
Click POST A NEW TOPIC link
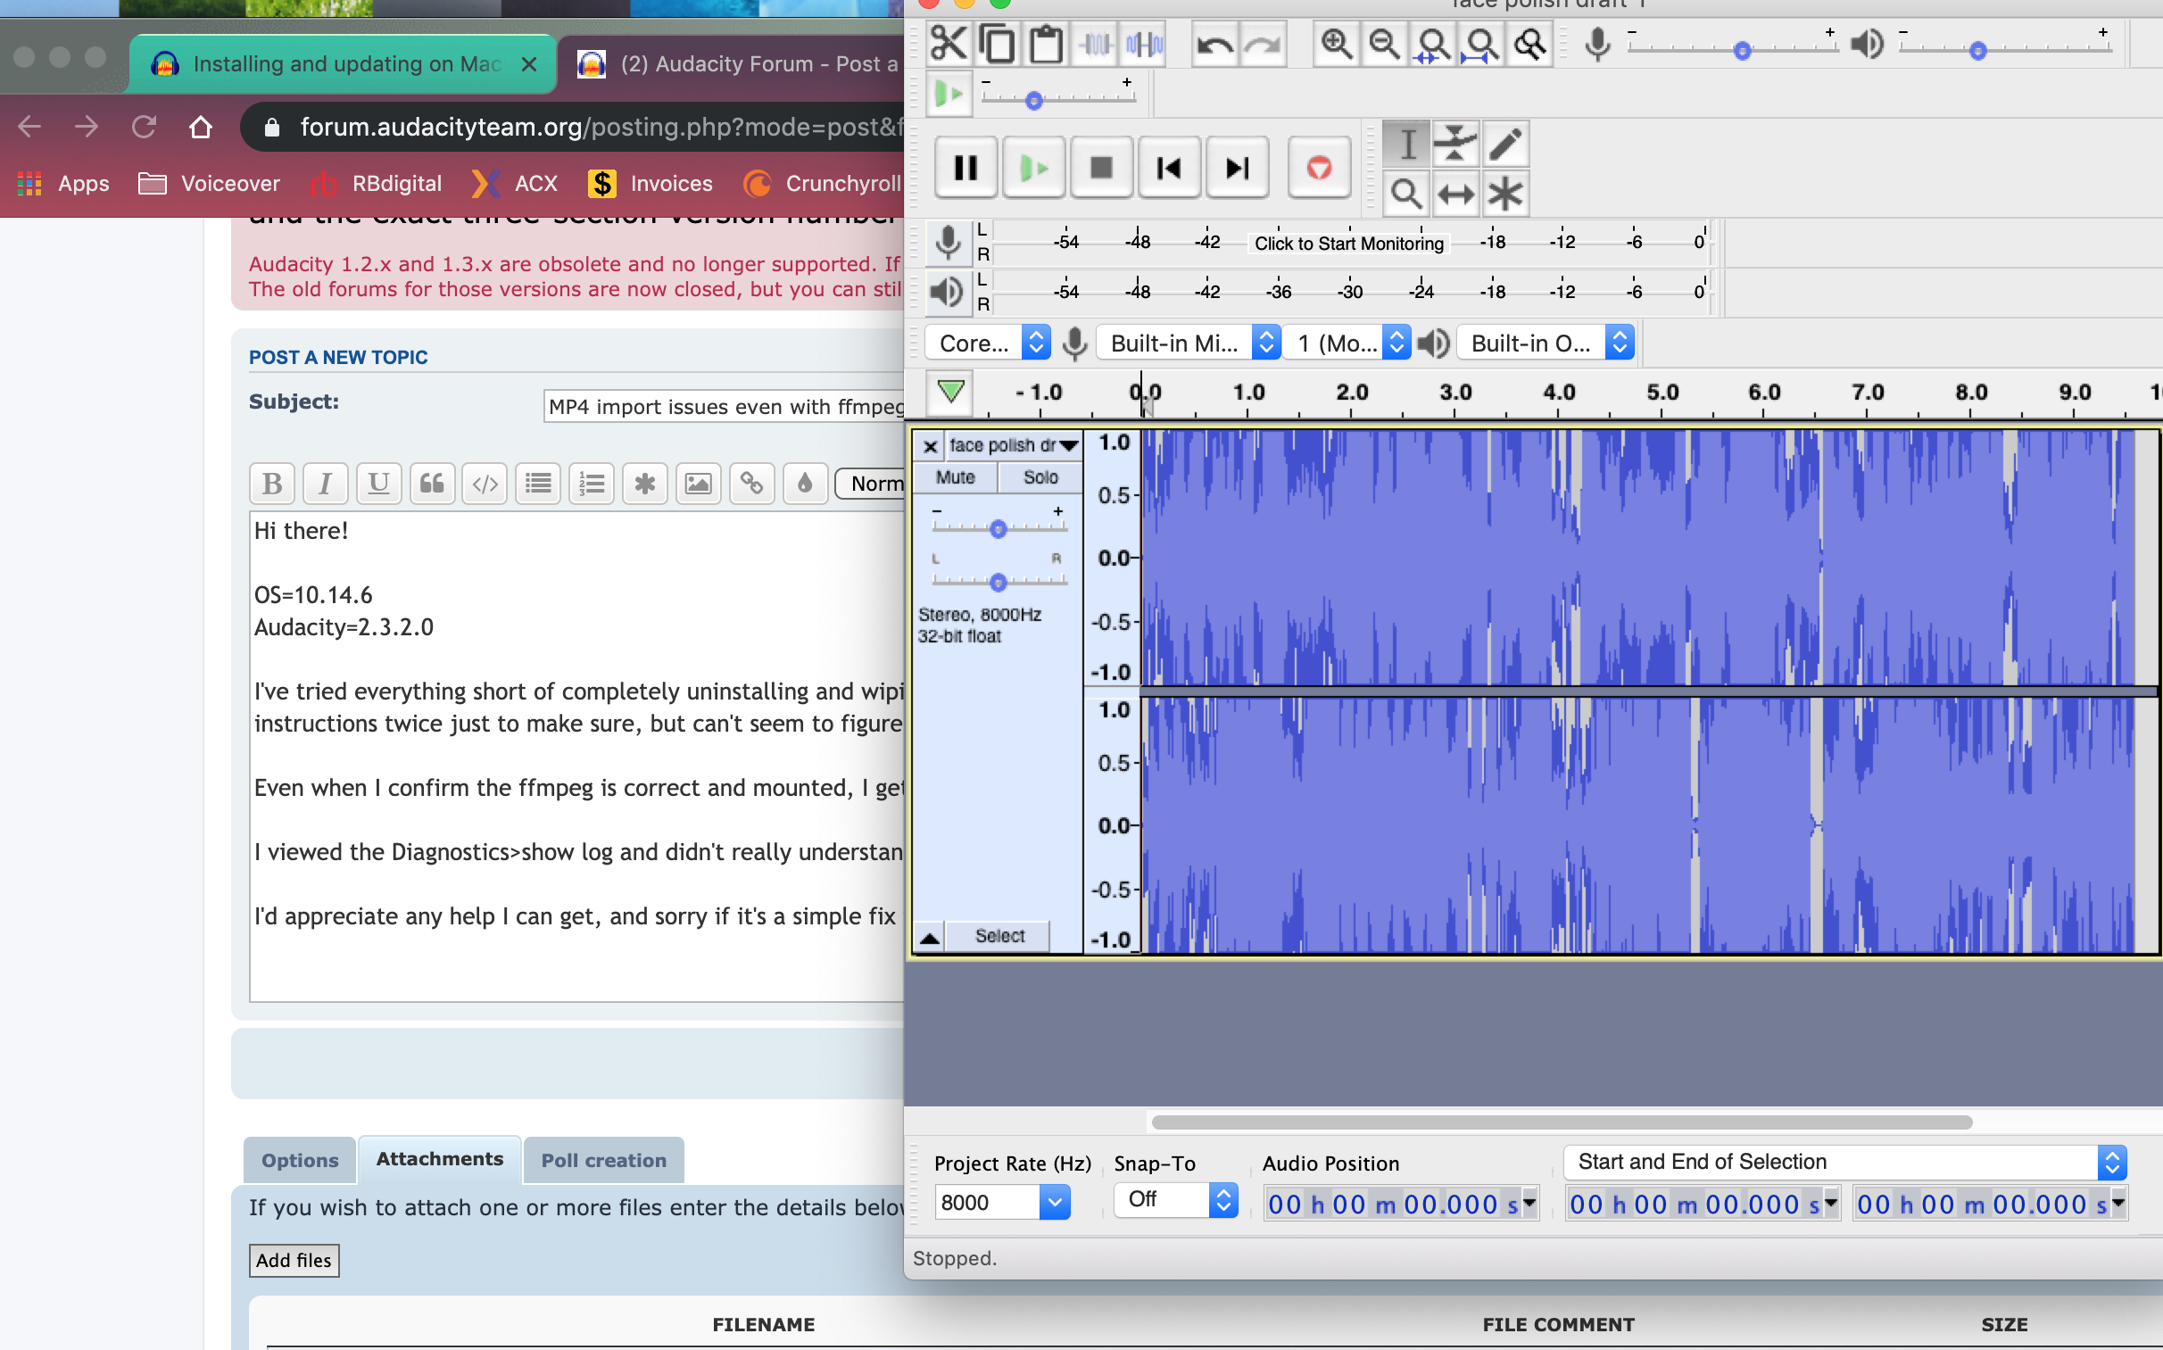tap(337, 356)
